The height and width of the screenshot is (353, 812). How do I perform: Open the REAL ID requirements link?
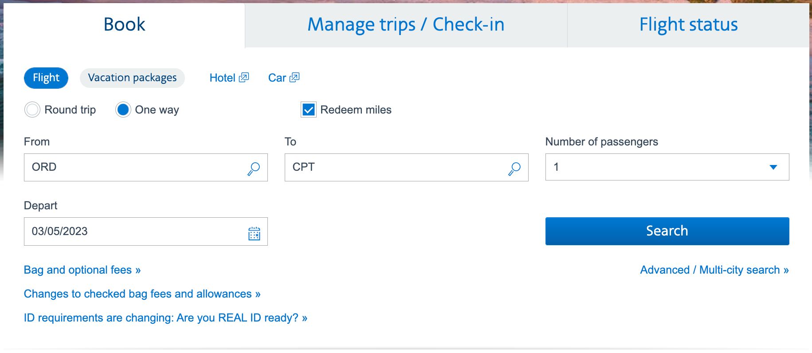(165, 318)
